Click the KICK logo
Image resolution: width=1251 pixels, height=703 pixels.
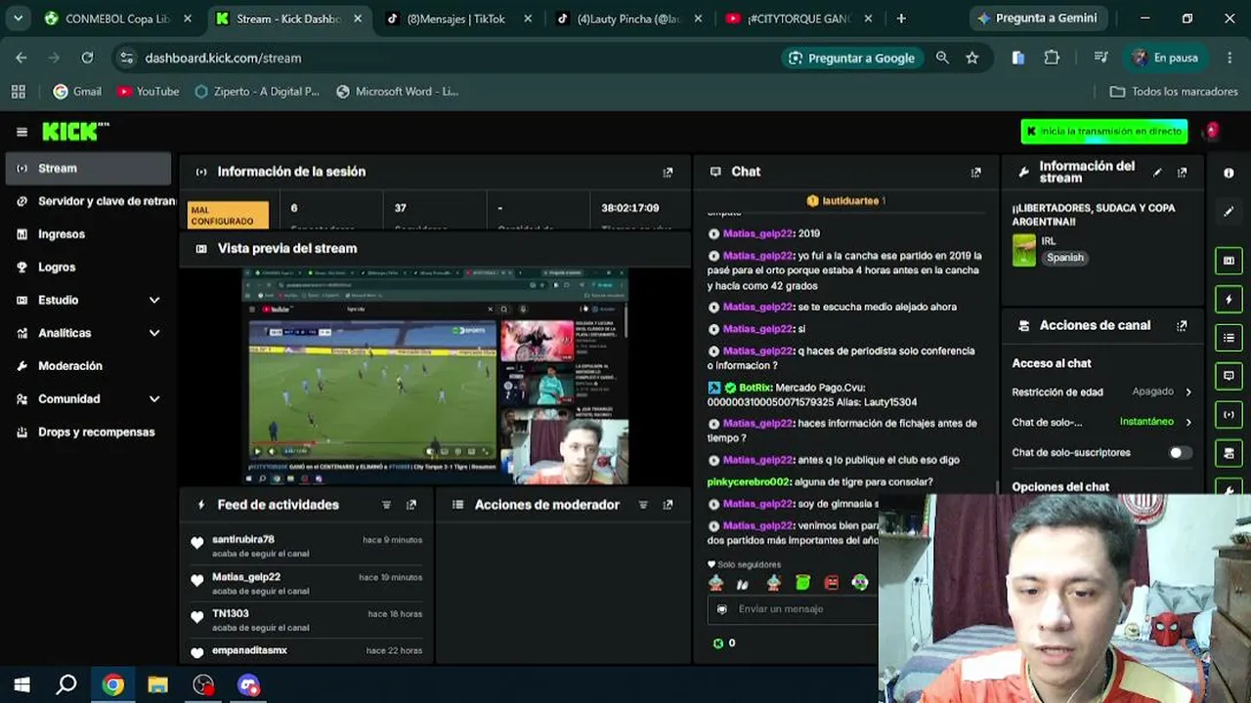75,132
